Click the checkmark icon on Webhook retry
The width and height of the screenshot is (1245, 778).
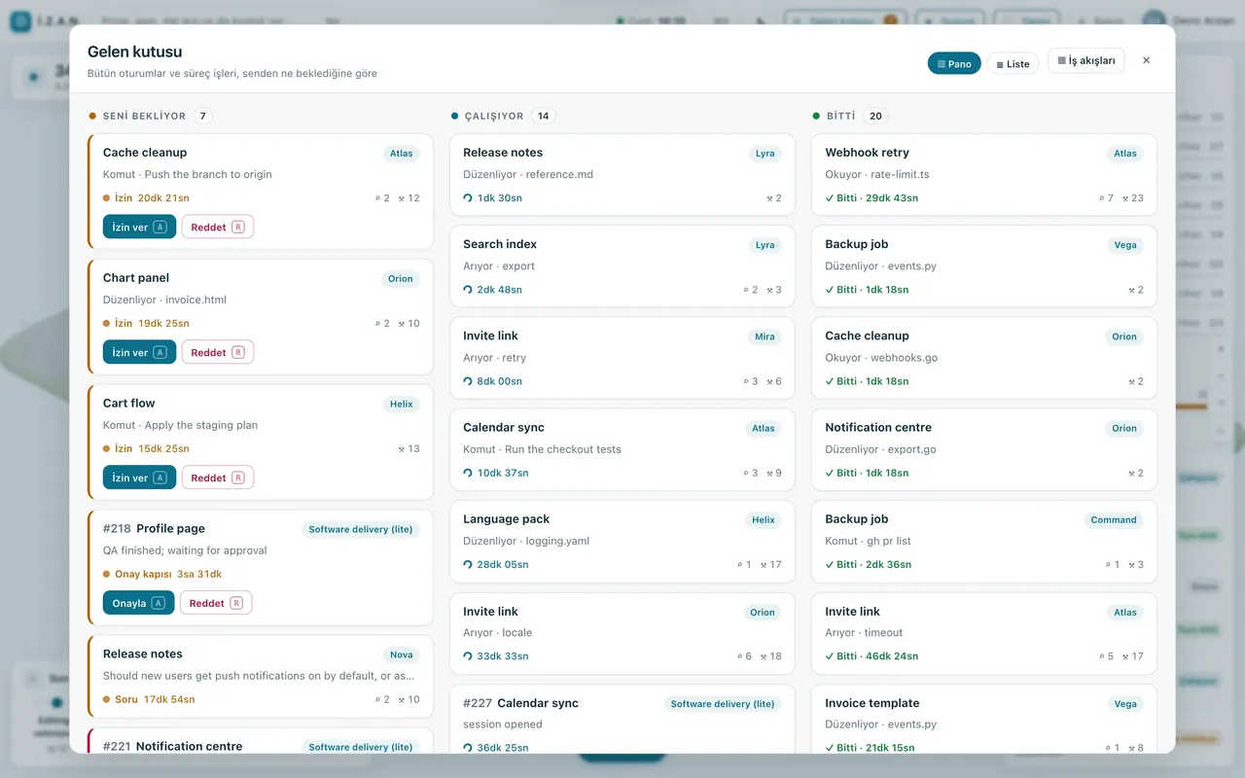[x=830, y=198]
